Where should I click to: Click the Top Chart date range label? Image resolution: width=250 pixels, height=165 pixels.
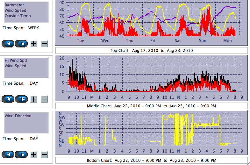pos(151,50)
